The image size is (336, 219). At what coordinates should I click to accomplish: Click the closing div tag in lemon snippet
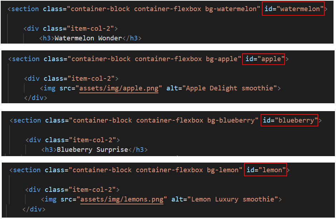coord(34,209)
